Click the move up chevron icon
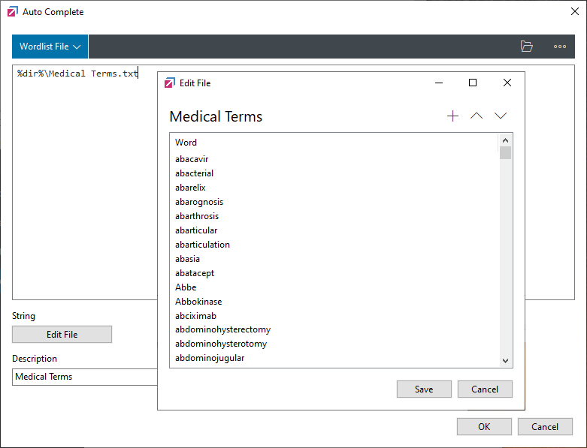 coord(477,116)
